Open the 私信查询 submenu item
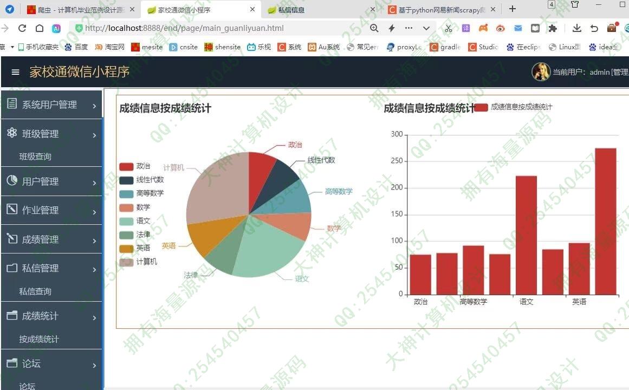 coord(35,291)
